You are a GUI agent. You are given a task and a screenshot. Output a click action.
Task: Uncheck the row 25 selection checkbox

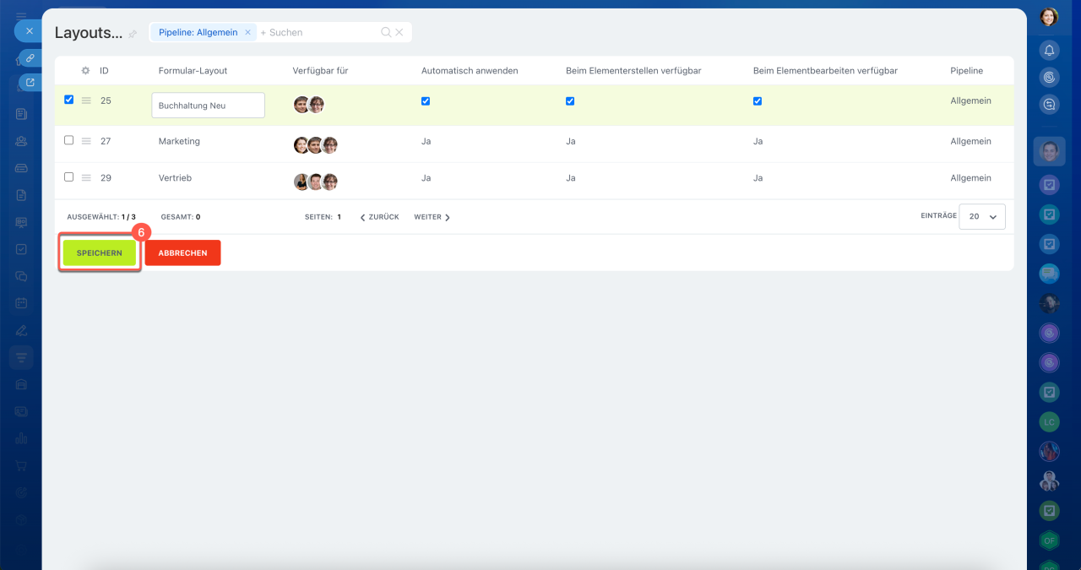69,100
